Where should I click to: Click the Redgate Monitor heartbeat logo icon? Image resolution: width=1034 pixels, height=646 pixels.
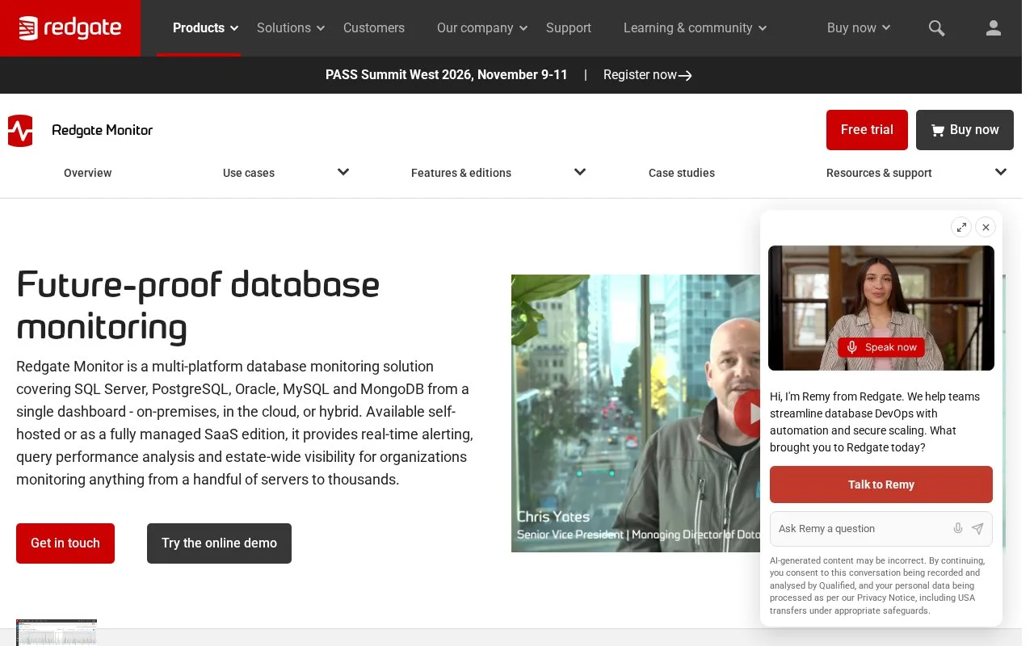[x=20, y=130]
